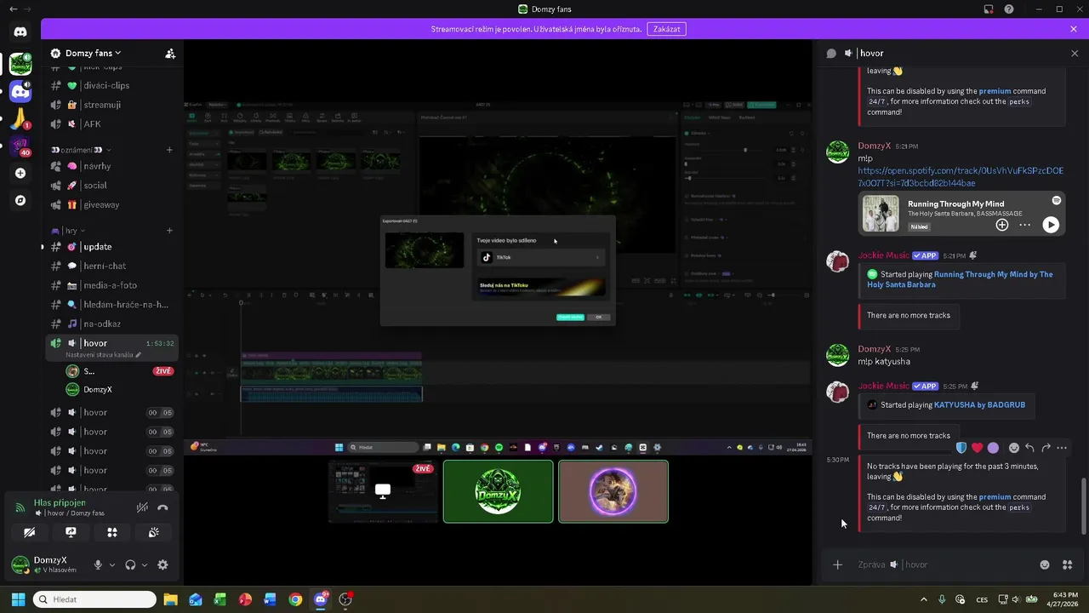Viewport: 1089px width, 613px height.
Task: React with the blue shield emoji
Action: pyautogui.click(x=961, y=448)
